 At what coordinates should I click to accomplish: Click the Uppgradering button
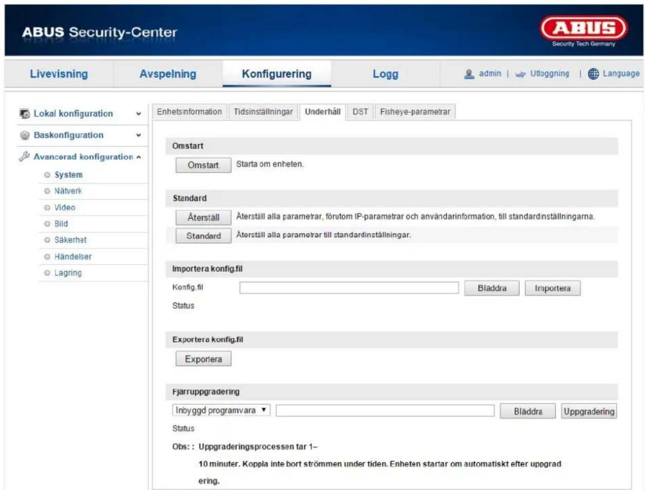click(589, 411)
